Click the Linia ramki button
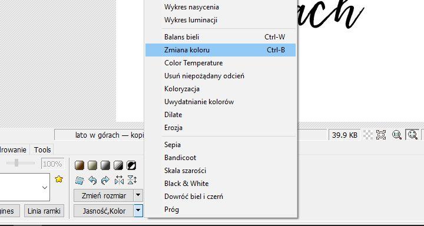The image size is (424, 226). click(x=44, y=211)
